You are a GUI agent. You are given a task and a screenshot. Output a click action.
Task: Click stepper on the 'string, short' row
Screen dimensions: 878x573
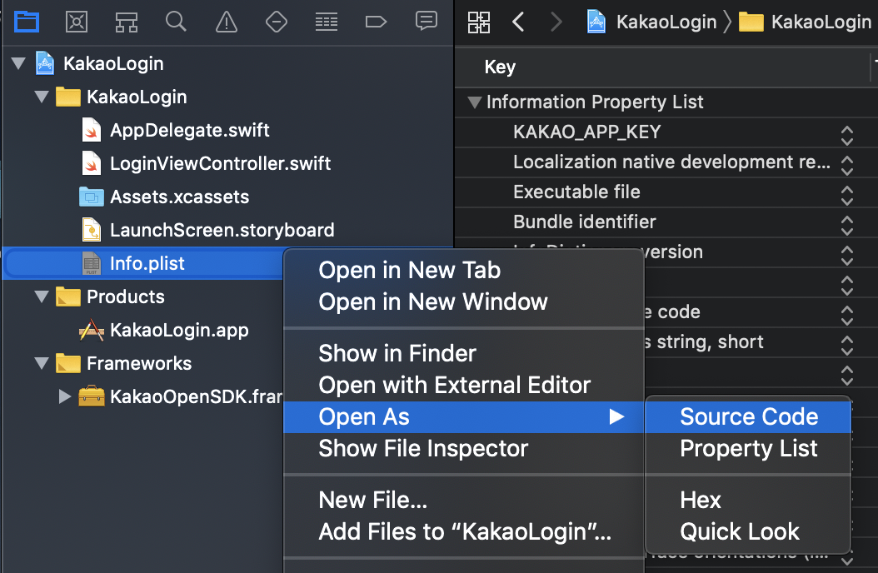(x=846, y=346)
